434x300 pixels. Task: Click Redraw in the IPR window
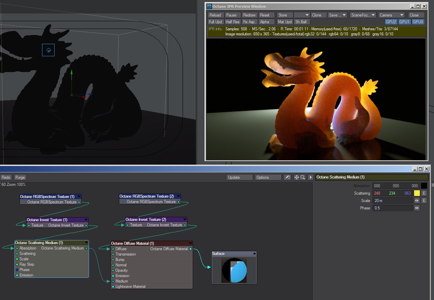(250, 15)
